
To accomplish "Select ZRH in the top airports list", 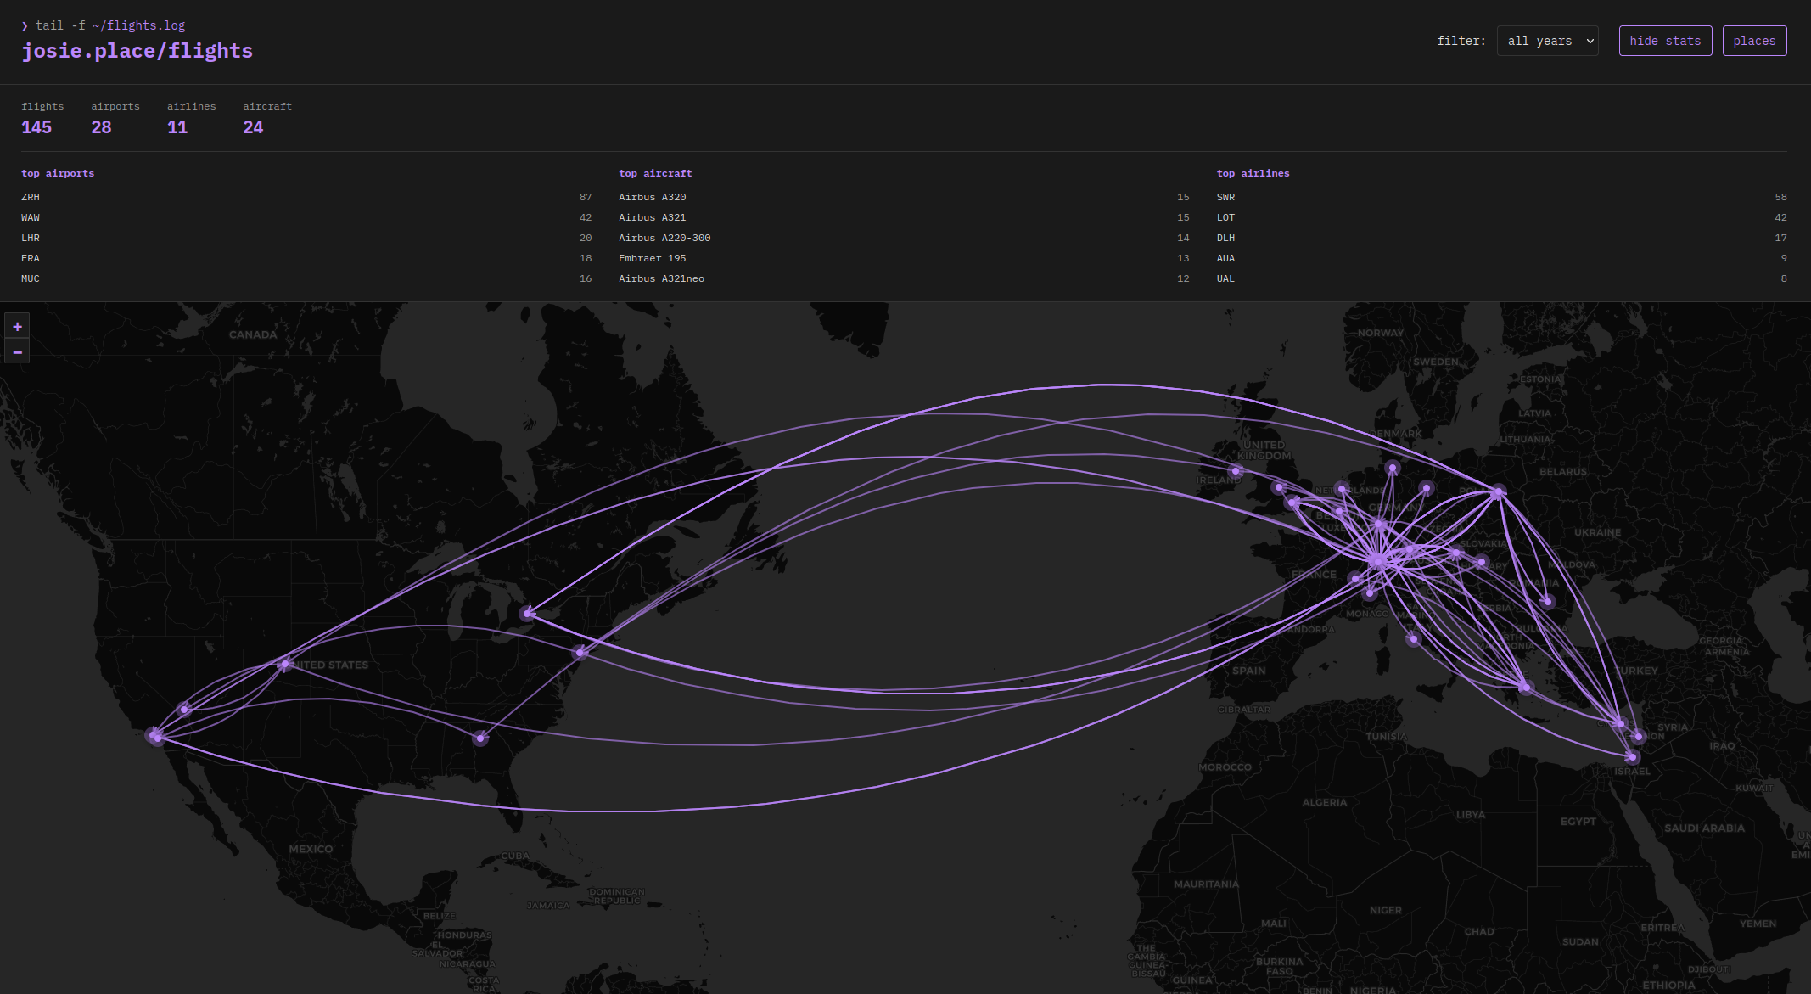I will point(31,197).
